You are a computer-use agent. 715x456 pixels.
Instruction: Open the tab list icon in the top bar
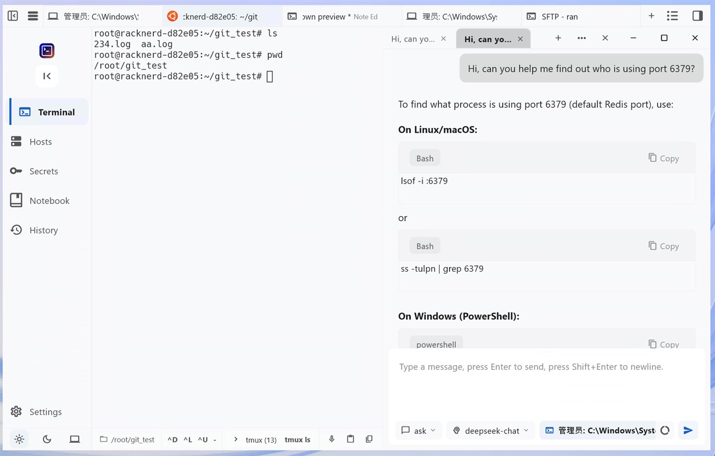pyautogui.click(x=672, y=16)
